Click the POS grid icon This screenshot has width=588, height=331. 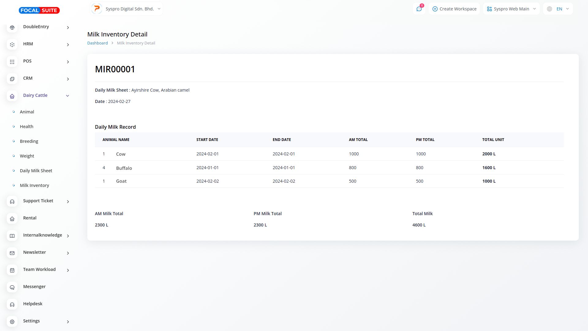[x=12, y=62]
